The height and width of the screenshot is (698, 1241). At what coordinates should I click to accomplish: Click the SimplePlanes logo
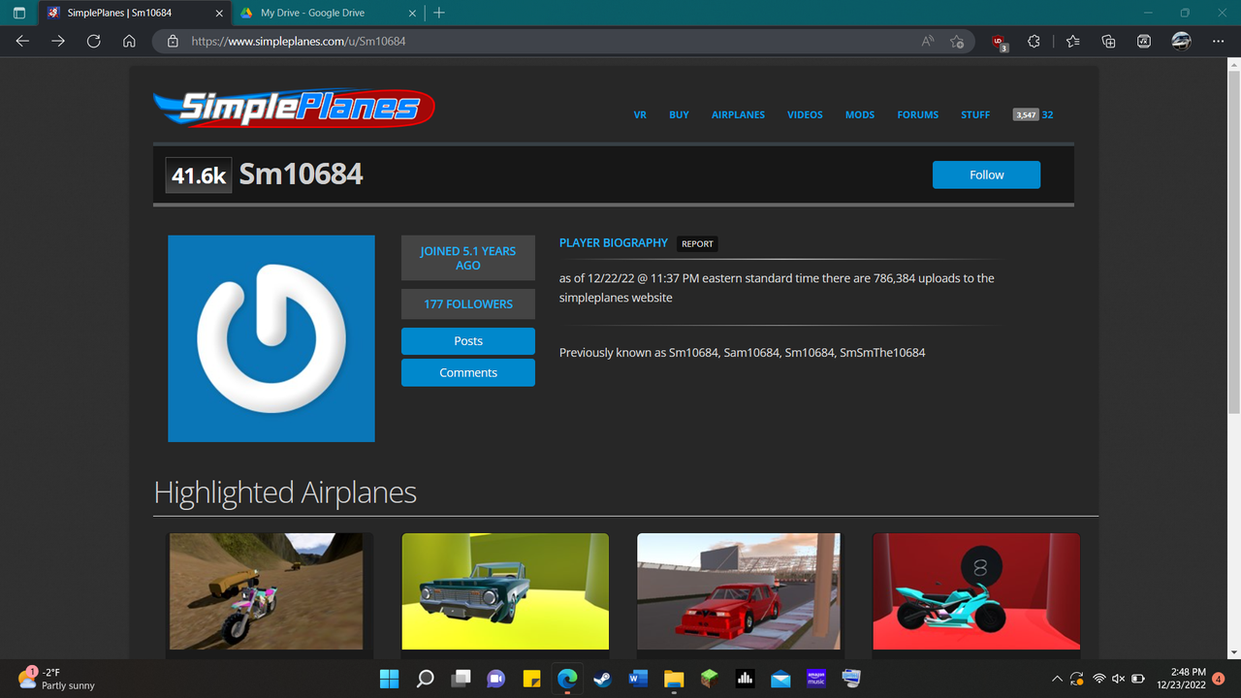pos(294,109)
